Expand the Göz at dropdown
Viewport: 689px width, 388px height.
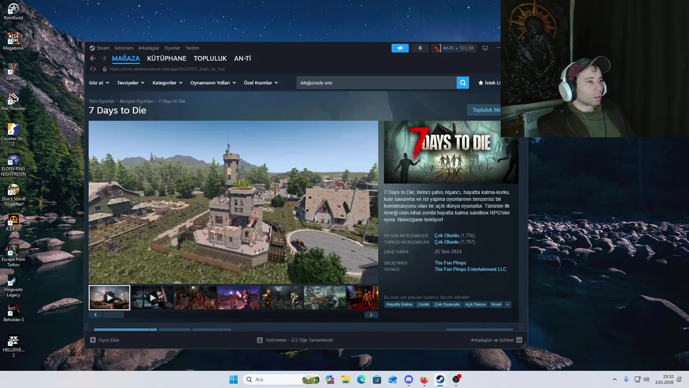(99, 82)
